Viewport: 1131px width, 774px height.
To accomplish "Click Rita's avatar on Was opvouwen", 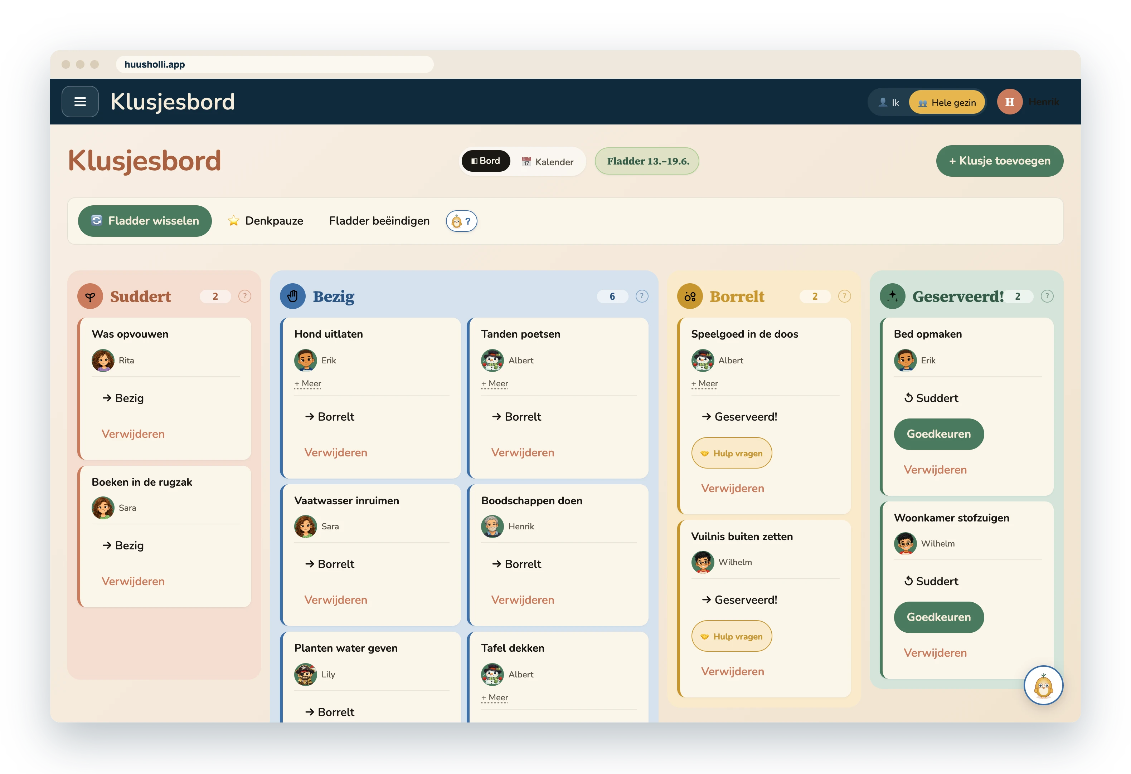I will coord(103,361).
